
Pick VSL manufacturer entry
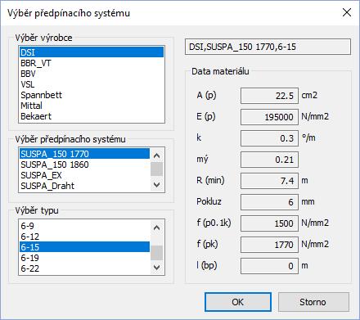click(x=92, y=84)
